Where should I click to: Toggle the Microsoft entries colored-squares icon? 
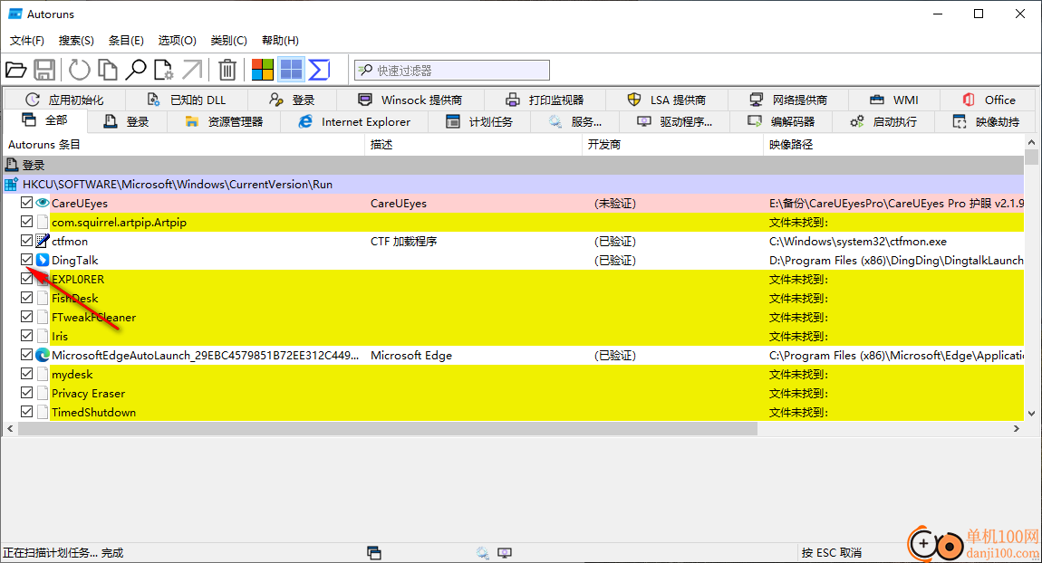point(263,70)
